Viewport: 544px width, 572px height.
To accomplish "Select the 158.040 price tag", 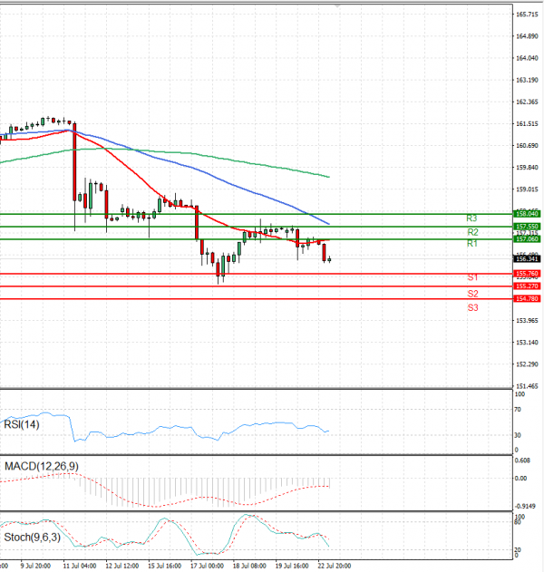I will (527, 214).
